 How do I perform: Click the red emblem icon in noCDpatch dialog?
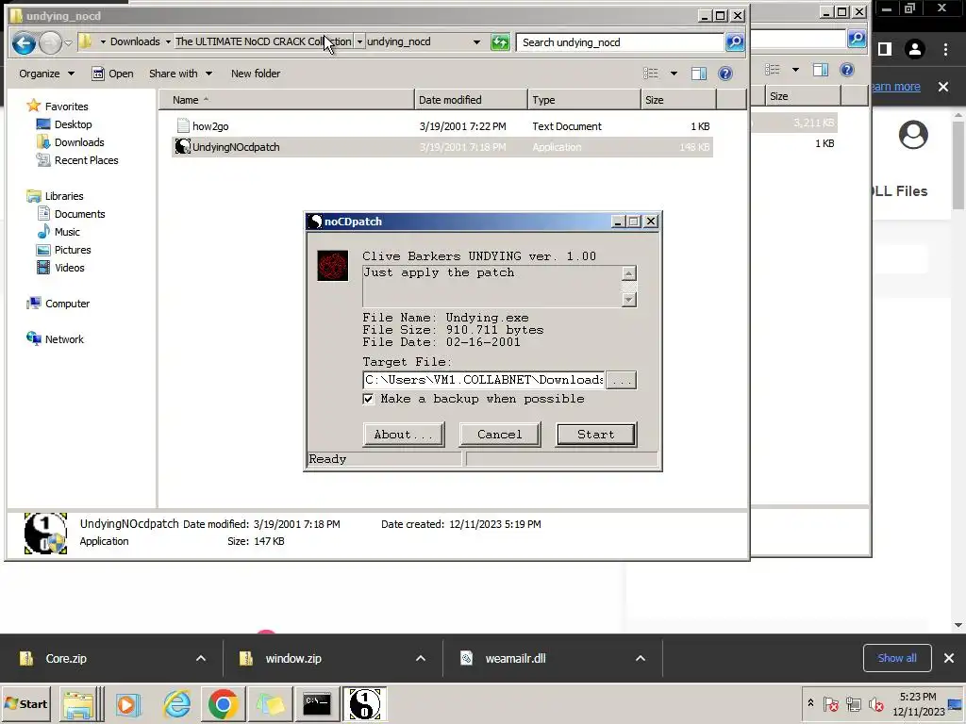tap(333, 265)
